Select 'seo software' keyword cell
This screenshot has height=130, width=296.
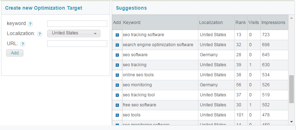(x=160, y=55)
